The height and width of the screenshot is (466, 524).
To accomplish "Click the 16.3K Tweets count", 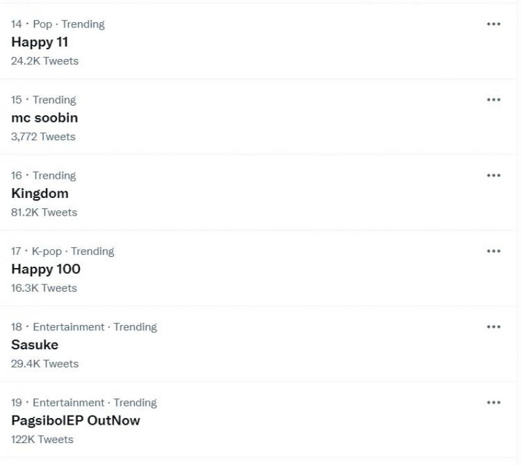I will click(x=44, y=288).
